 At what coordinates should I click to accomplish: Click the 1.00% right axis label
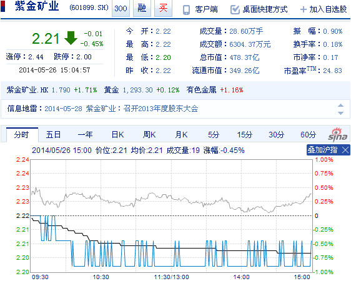(x=324, y=160)
